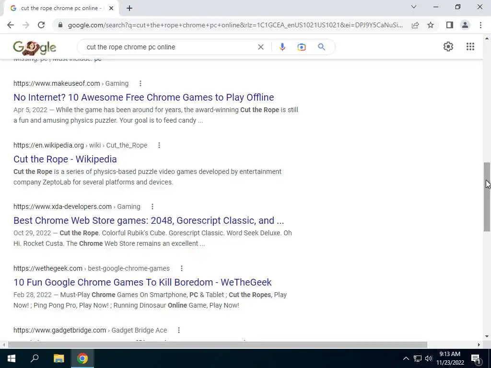Click the Apr 5, 2022 makeuseof snippet text
Screen dimensions: 491x368
tap(156, 115)
